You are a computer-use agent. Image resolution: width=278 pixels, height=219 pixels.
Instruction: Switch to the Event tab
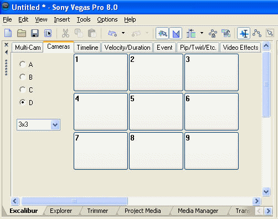click(x=164, y=48)
